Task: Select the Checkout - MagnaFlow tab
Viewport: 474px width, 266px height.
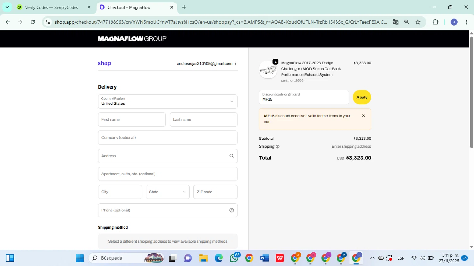Action: click(x=129, y=7)
